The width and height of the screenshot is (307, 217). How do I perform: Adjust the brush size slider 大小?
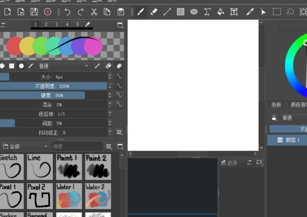pos(53,77)
